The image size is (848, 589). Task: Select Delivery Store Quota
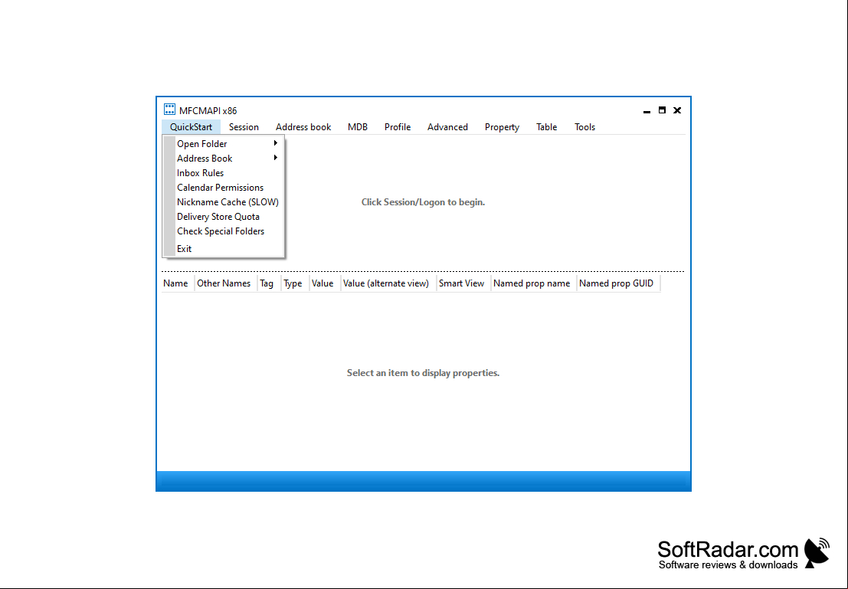point(224,217)
